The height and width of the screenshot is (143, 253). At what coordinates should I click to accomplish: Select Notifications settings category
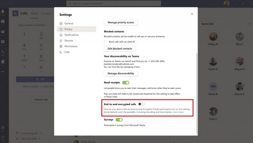76,35
